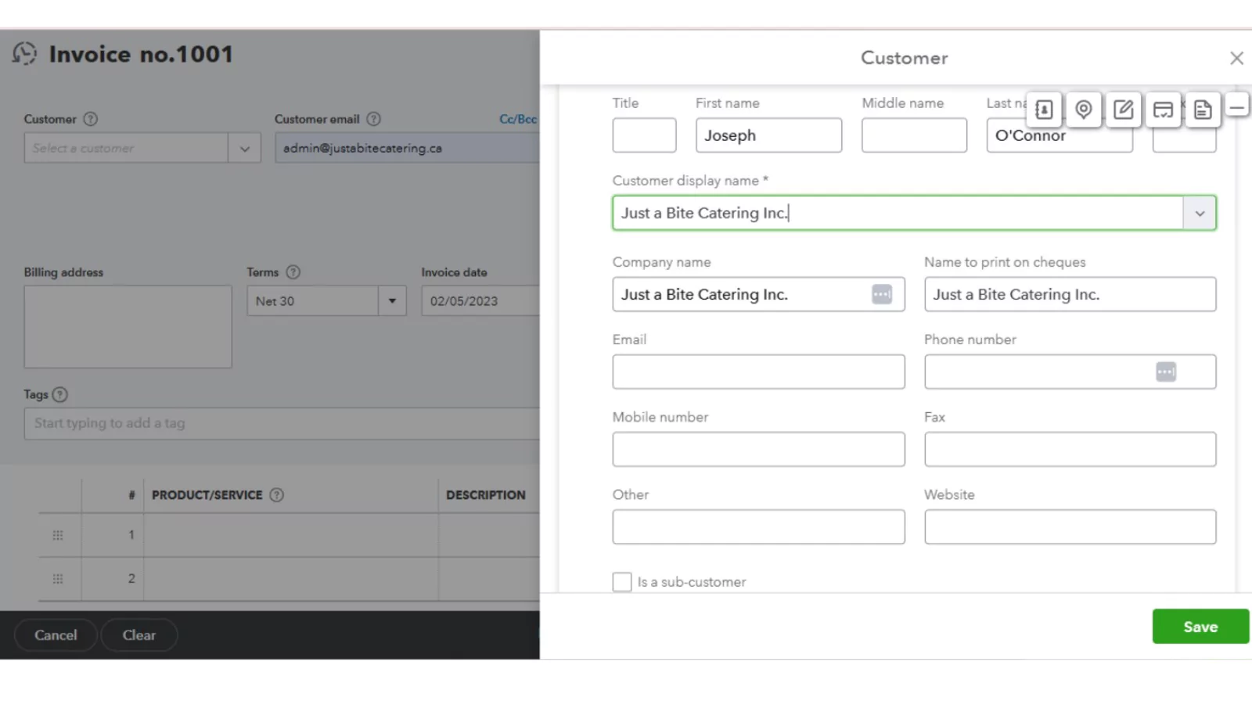Click the Billing address box
This screenshot has height=704, width=1252.
point(128,326)
